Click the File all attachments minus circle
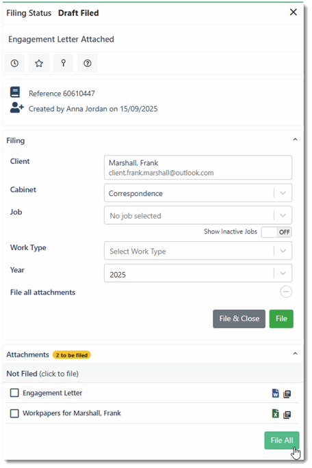This screenshot has height=468, width=312. coord(286,292)
